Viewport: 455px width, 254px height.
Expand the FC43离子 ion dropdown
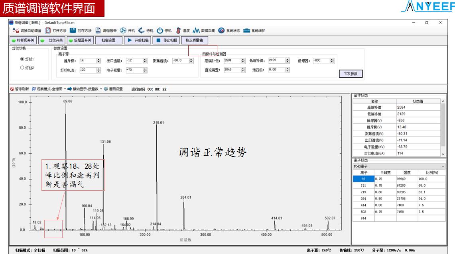coord(443,166)
